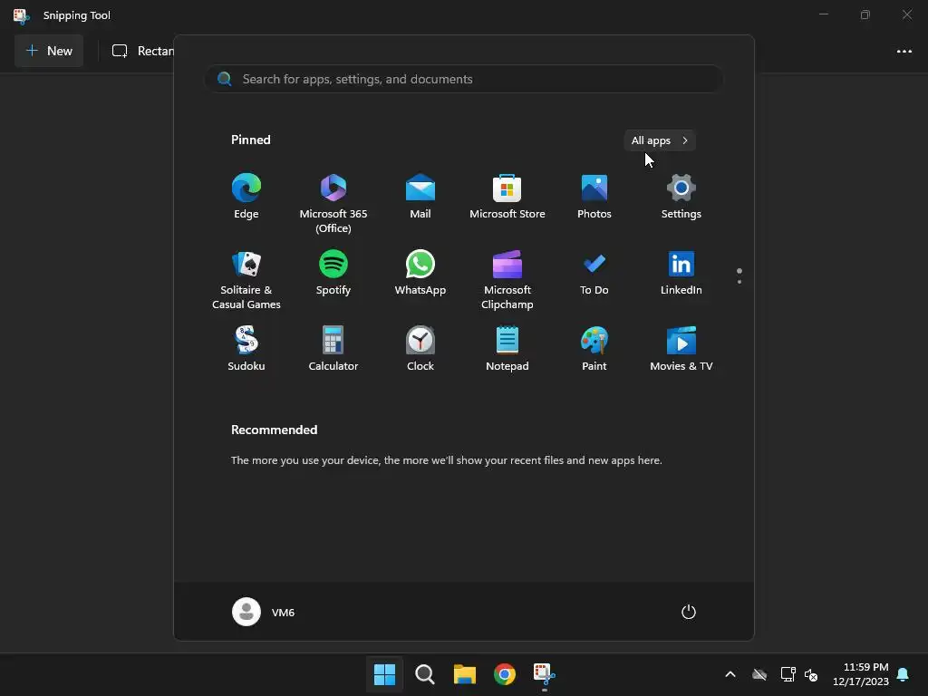Launch Spotify from the Start menu
The image size is (928, 696).
click(333, 274)
